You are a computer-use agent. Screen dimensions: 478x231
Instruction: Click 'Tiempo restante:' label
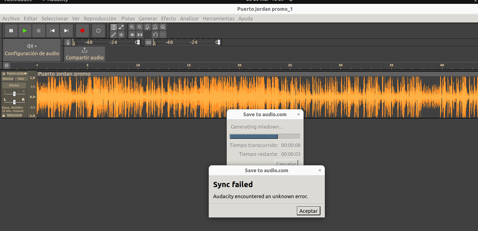point(259,154)
